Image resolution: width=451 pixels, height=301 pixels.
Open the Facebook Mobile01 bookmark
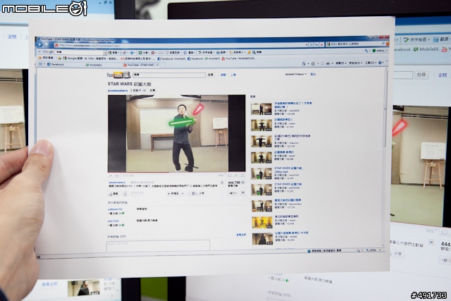click(x=171, y=59)
